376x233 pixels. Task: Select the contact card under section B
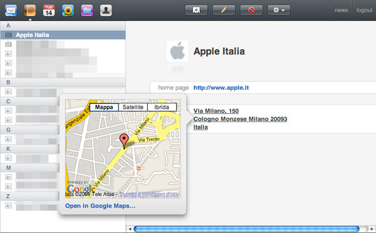[x=29, y=92]
